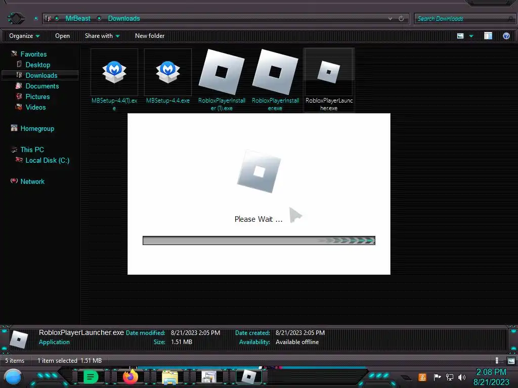
Task: Click the volume speaker tray icon
Action: (x=462, y=377)
